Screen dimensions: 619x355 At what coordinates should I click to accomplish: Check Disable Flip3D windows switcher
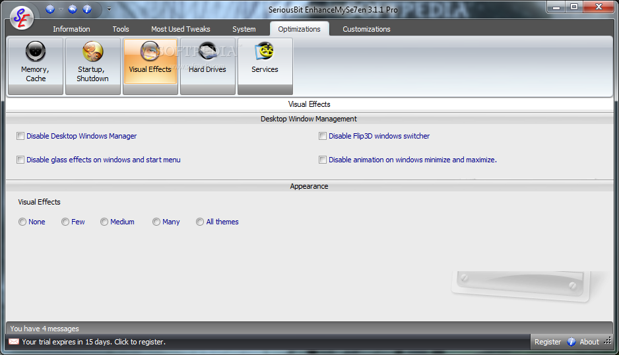(x=323, y=136)
